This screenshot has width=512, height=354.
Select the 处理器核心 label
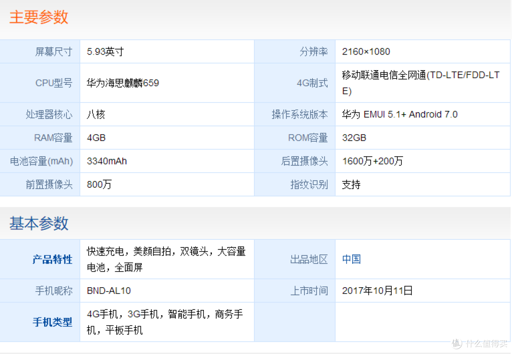[49, 114]
